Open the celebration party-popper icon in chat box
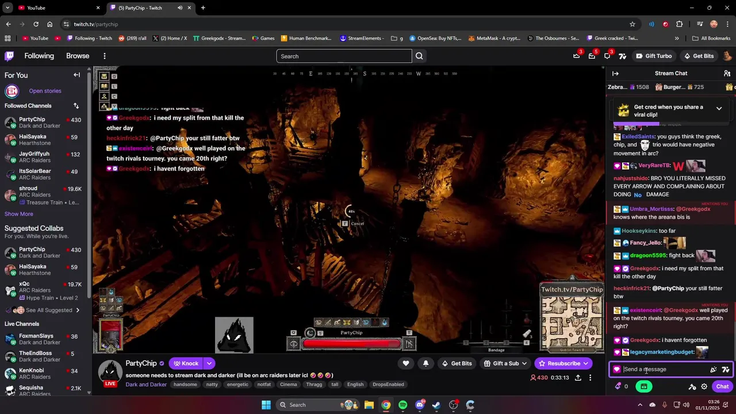The image size is (736, 414). (714, 370)
